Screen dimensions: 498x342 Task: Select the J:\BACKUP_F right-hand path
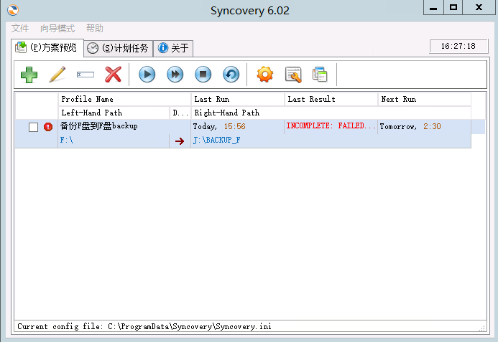tap(216, 141)
